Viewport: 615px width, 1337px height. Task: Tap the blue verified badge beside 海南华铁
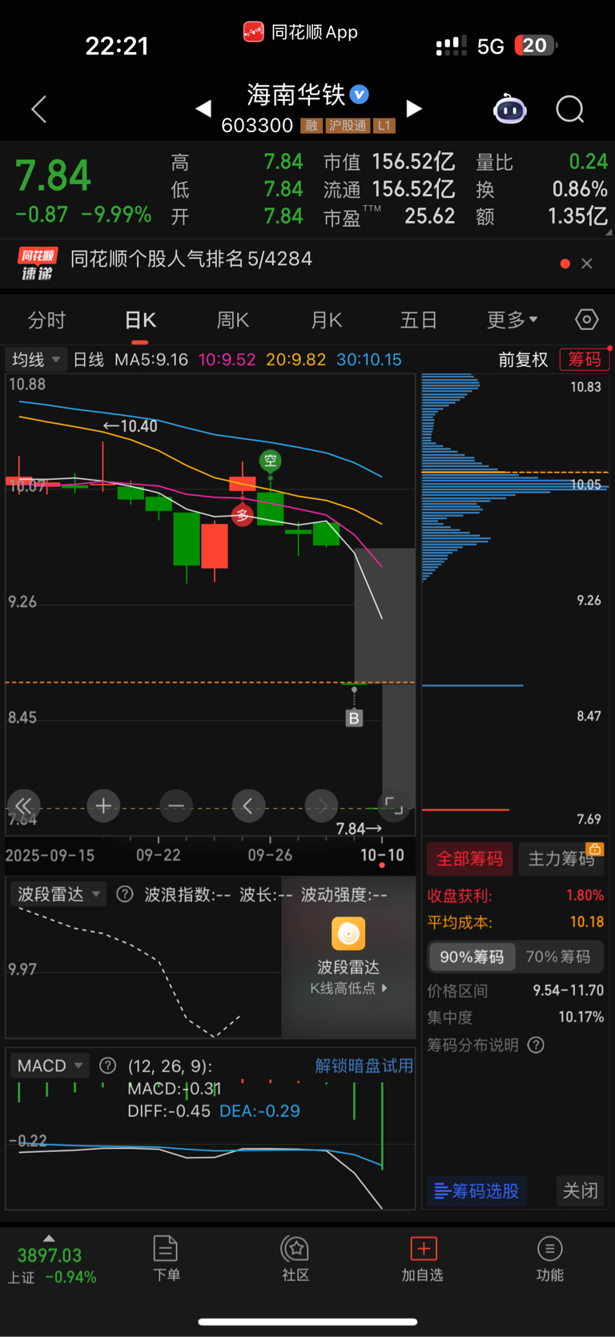360,95
